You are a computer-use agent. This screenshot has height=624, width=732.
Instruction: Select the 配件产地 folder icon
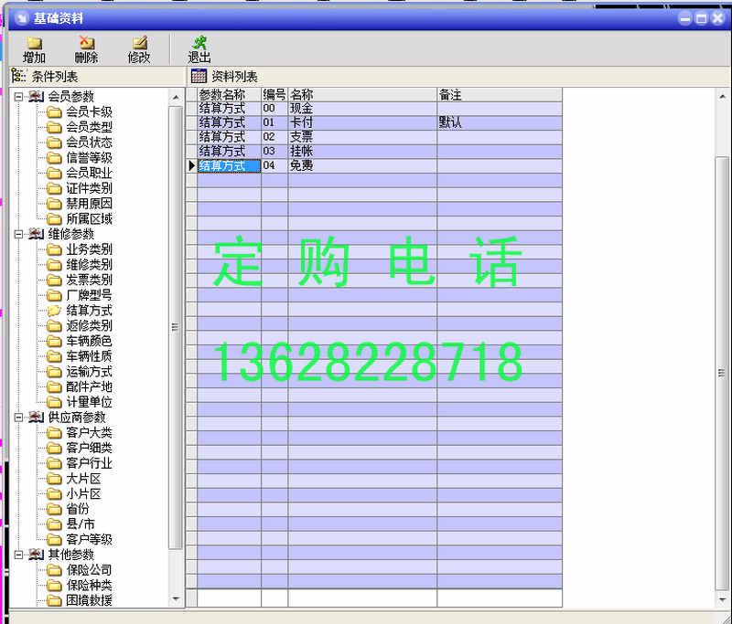54,386
